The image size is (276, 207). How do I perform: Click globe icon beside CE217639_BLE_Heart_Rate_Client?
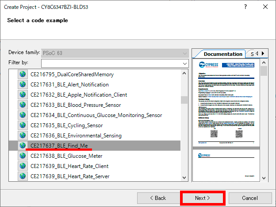[23, 166]
